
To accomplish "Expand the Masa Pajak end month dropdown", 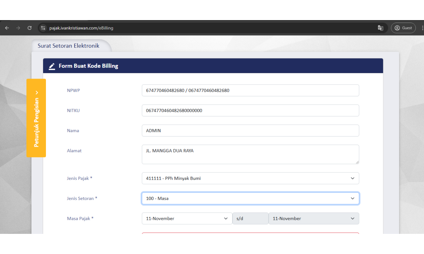I will pos(313,218).
